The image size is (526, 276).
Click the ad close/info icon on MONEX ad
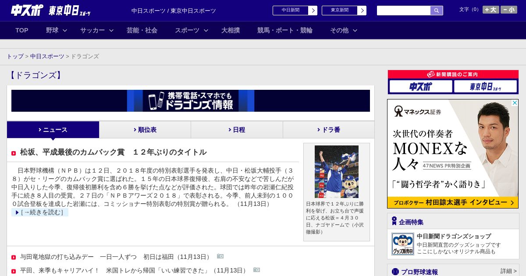[x=515, y=103]
